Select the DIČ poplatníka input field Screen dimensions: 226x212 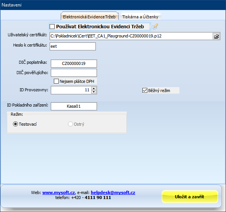click(74, 63)
